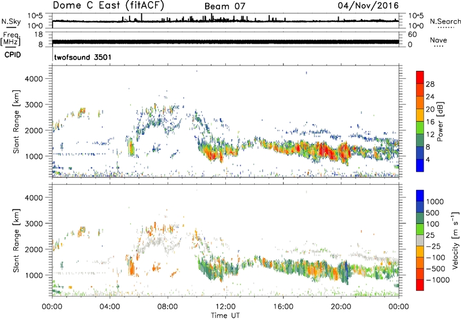Click the strong red echo near 19:00 in the power plot

(x=326, y=150)
